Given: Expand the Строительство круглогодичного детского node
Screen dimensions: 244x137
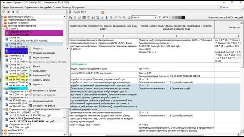Looking at the screenshot, I should pyautogui.click(x=4, y=109).
